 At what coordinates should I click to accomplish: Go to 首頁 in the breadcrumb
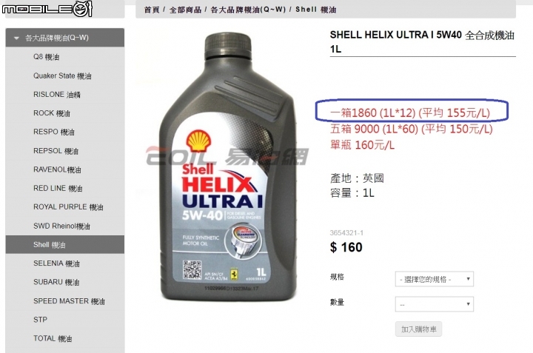point(152,10)
